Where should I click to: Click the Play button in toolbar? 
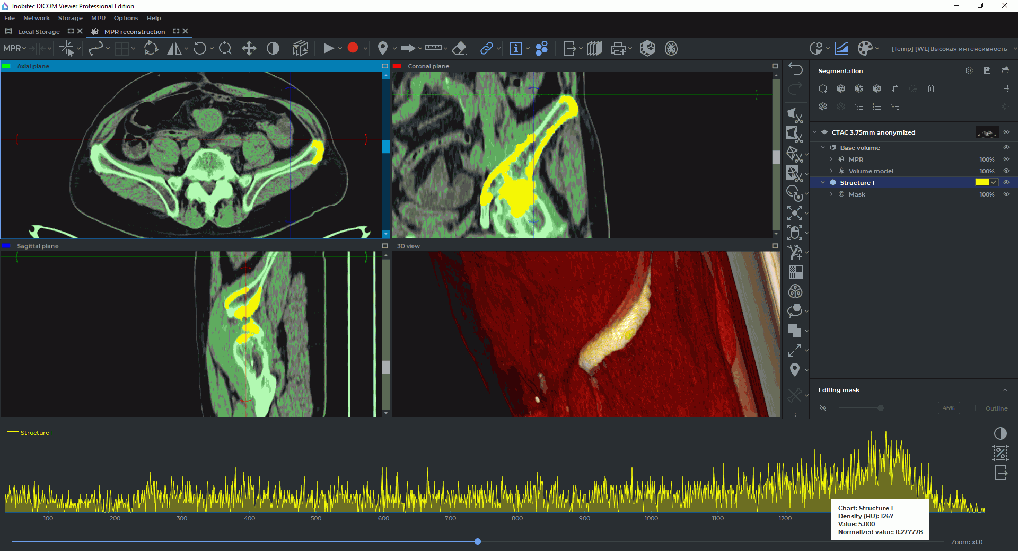pos(328,48)
